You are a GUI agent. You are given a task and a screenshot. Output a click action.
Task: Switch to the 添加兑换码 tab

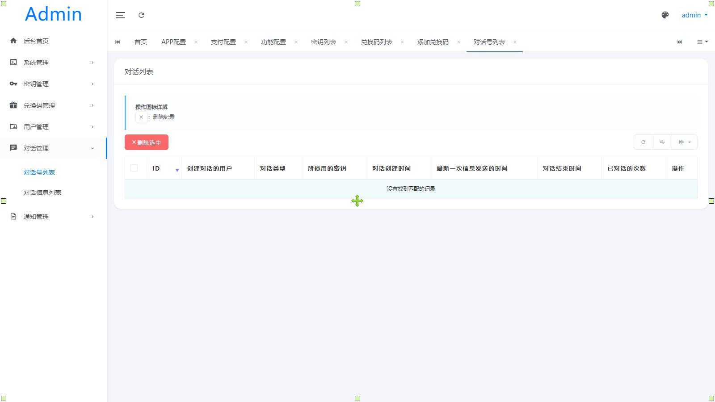click(x=433, y=42)
